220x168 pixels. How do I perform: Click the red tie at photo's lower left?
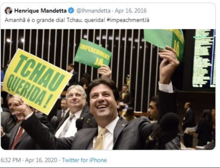(18, 138)
